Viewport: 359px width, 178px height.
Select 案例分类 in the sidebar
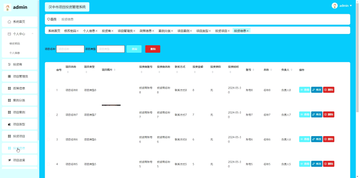(x=20, y=100)
